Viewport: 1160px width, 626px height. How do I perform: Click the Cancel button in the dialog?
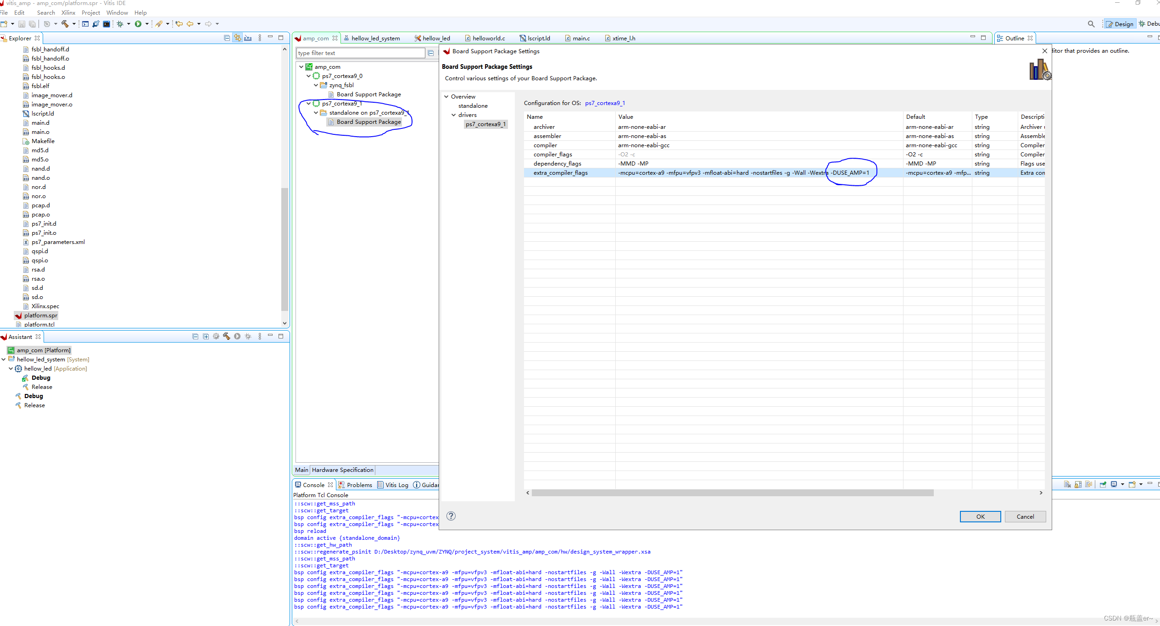[x=1025, y=516]
